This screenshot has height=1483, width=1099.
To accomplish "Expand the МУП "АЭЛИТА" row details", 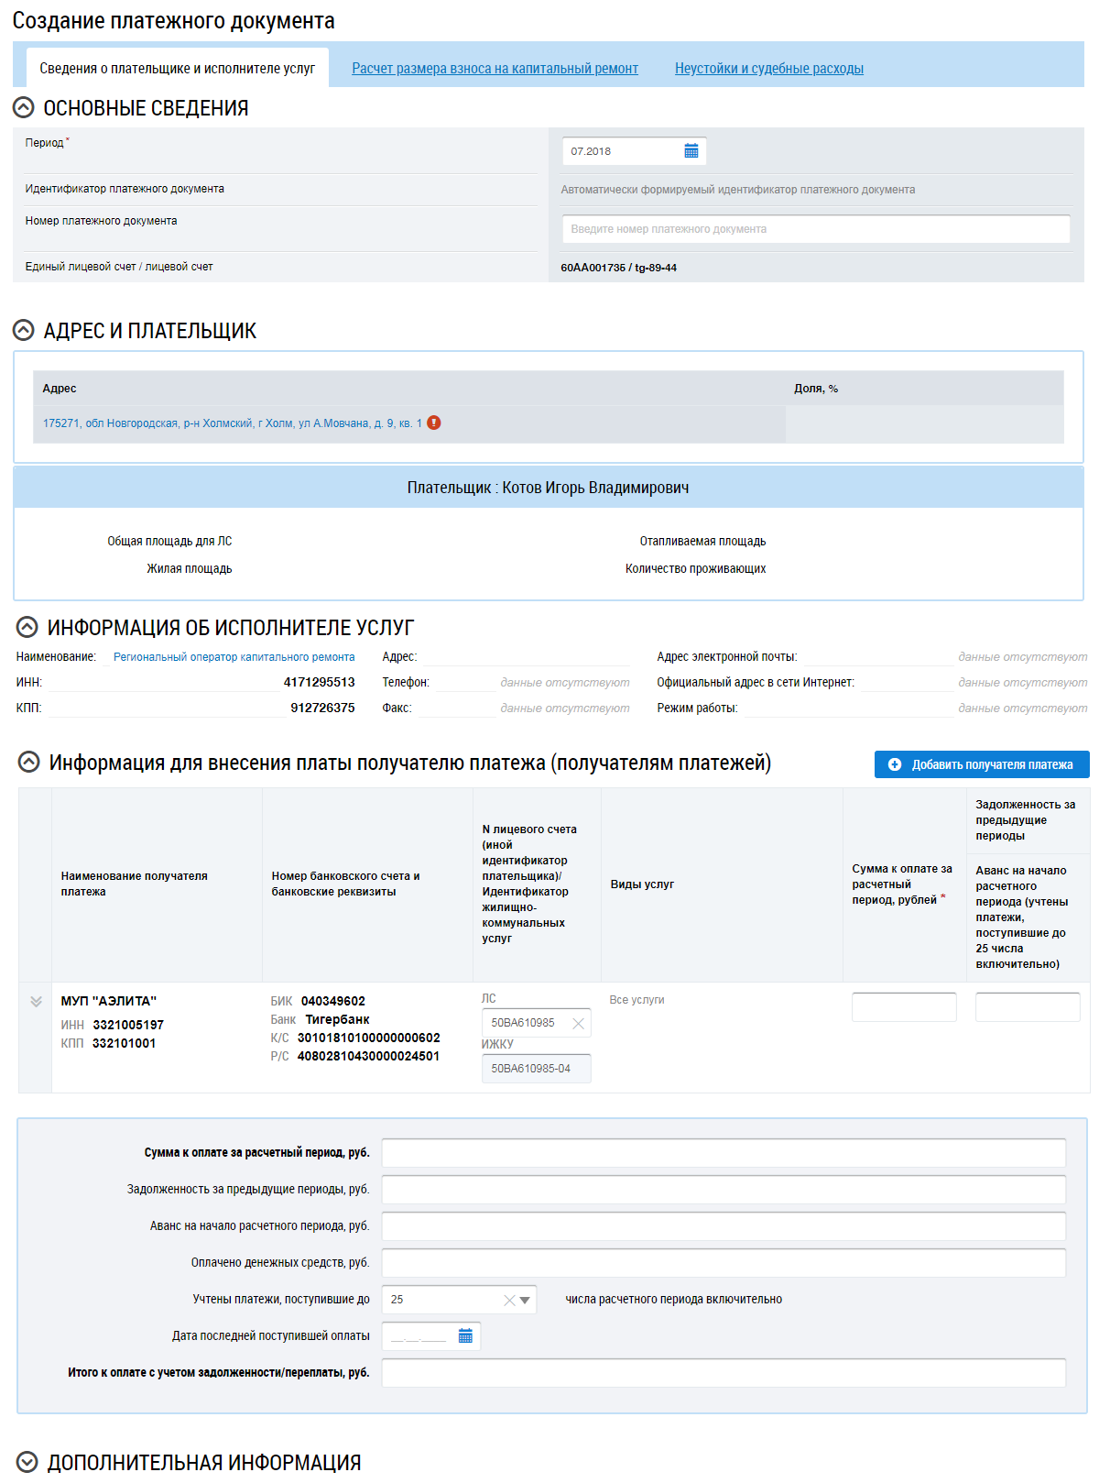I will click(x=36, y=1002).
